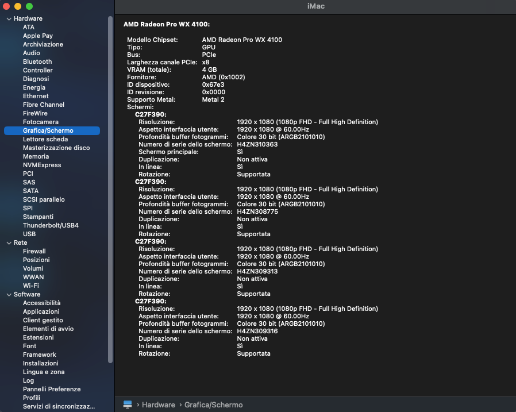Collapse the Software section
The height and width of the screenshot is (412, 516).
point(9,294)
